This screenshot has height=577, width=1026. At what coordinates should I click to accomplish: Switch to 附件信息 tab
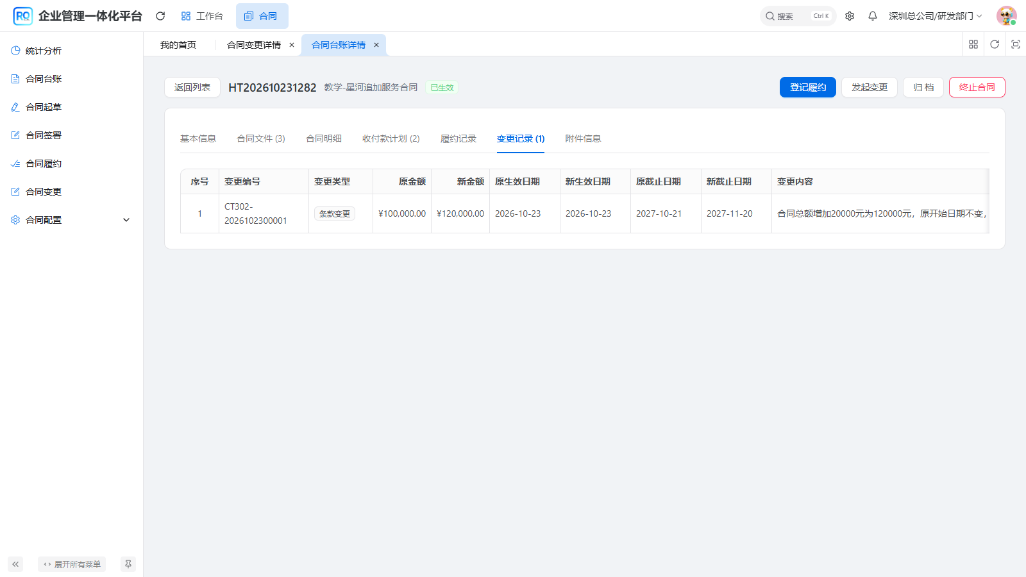coord(583,138)
